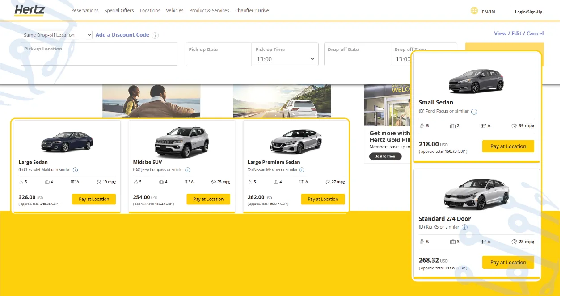Click the transmission icon on Standard 2/4 Door card
This screenshot has height=296, width=561.
coord(484,242)
